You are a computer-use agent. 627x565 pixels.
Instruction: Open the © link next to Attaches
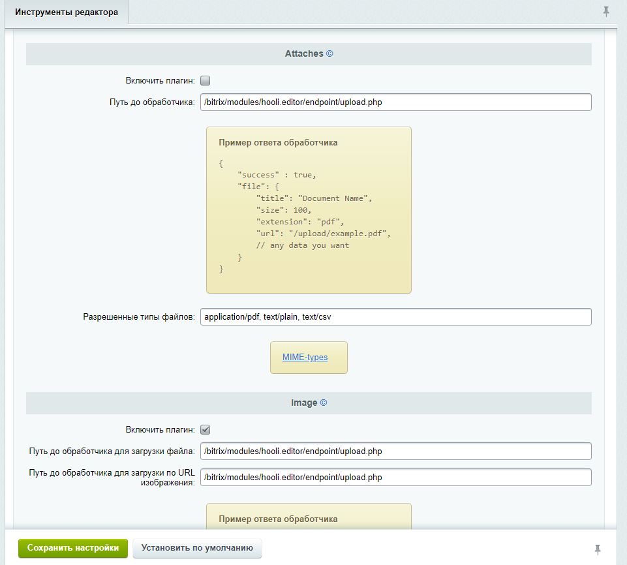click(x=329, y=54)
